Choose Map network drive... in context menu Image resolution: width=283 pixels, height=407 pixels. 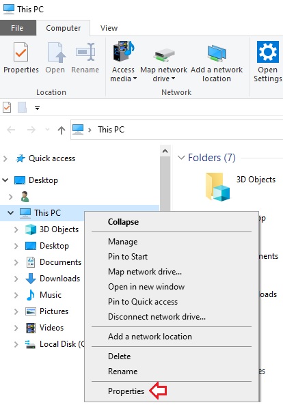pyautogui.click(x=172, y=272)
